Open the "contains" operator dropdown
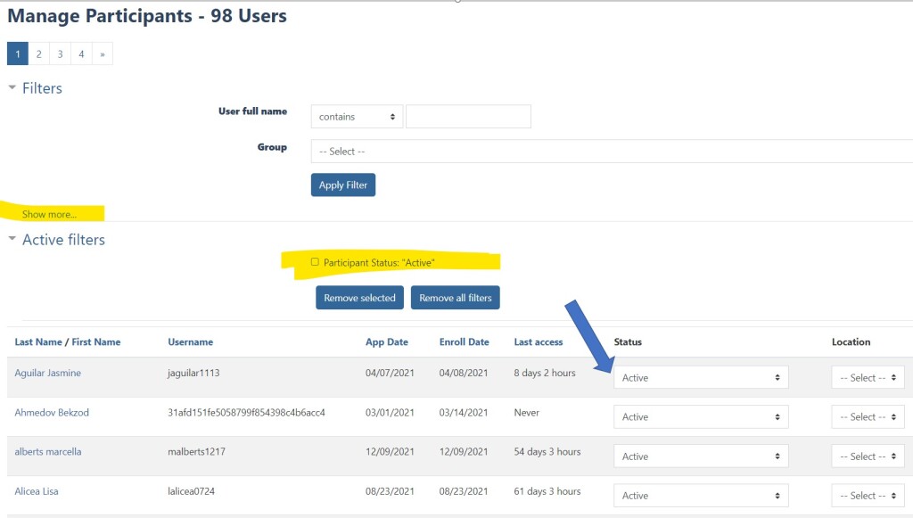 point(357,117)
